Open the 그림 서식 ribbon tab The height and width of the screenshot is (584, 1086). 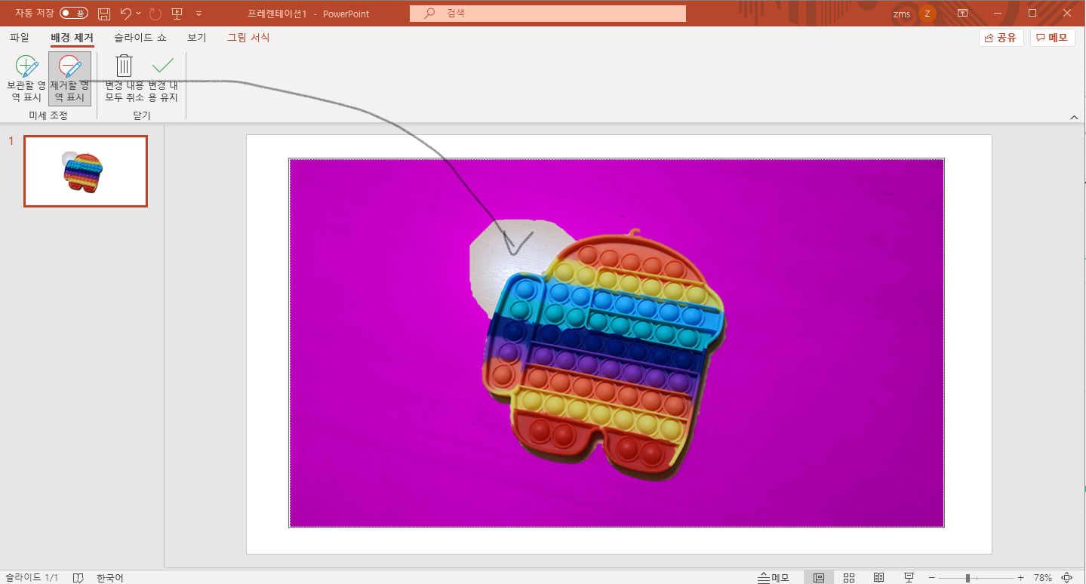pos(248,38)
